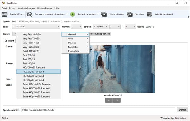The image size is (190, 121).
Task: Open the Warteschlange stacked images icon
Action: pyautogui.click(x=104, y=14)
